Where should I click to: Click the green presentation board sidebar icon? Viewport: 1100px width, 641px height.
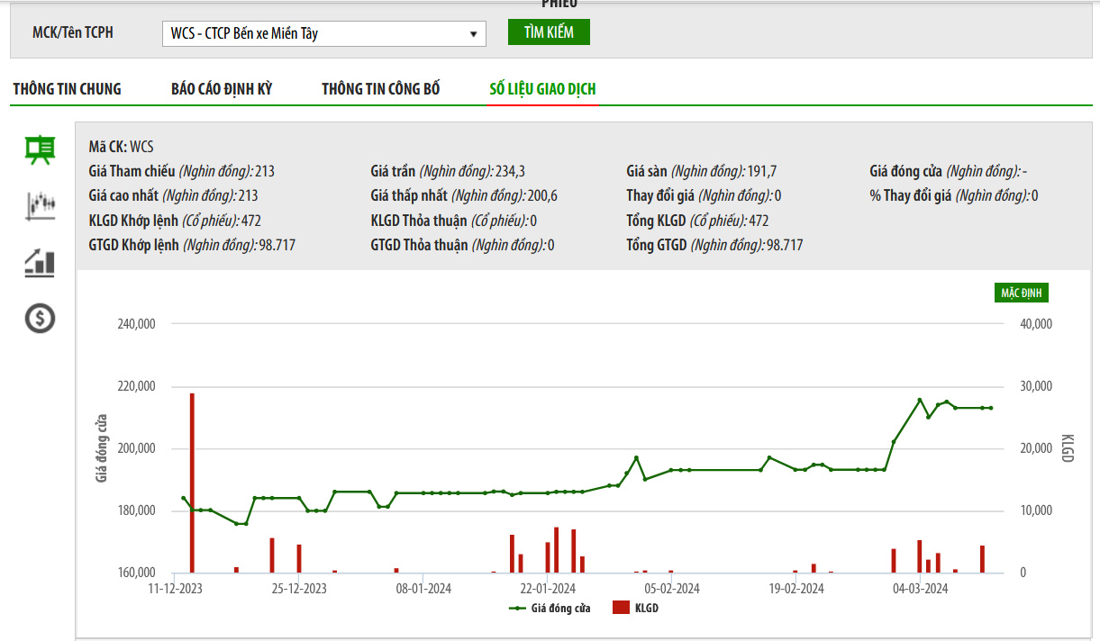tap(40, 149)
